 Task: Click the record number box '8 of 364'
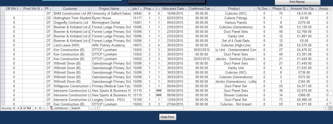pyautogui.click(x=27, y=108)
